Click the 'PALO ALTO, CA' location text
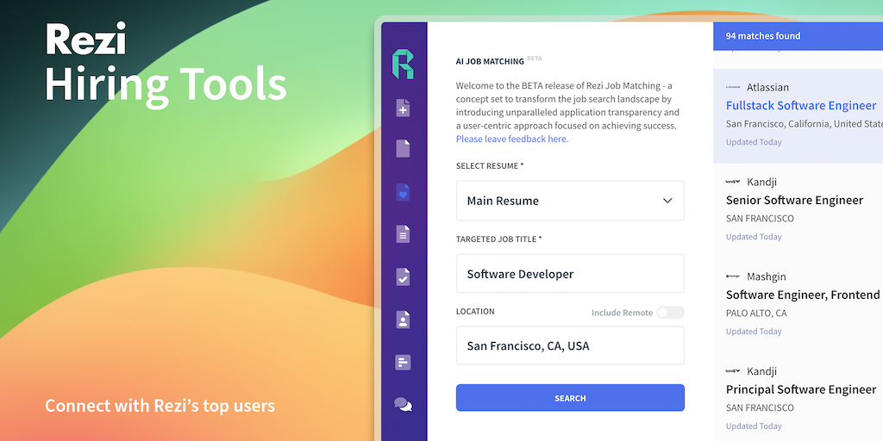The height and width of the screenshot is (441, 883). tap(755, 313)
